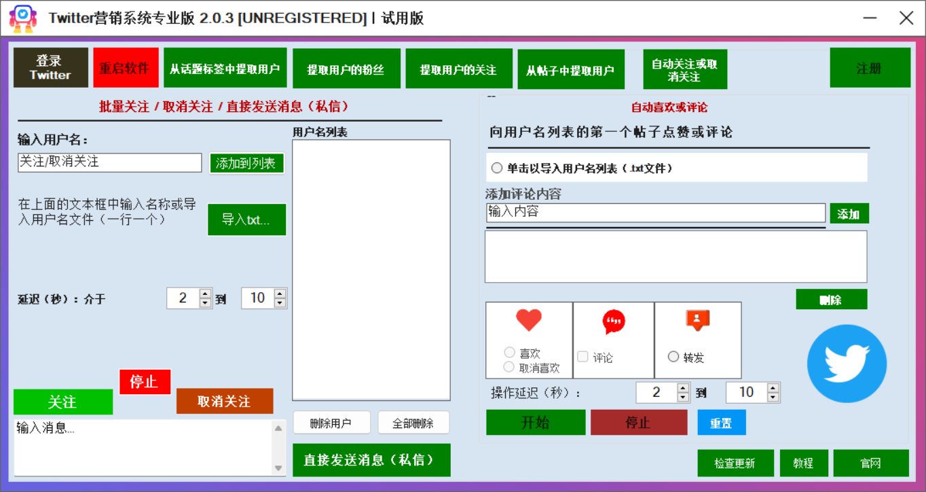Select the 取消喜欢 radio button
Image resolution: width=926 pixels, height=492 pixels.
click(x=509, y=367)
